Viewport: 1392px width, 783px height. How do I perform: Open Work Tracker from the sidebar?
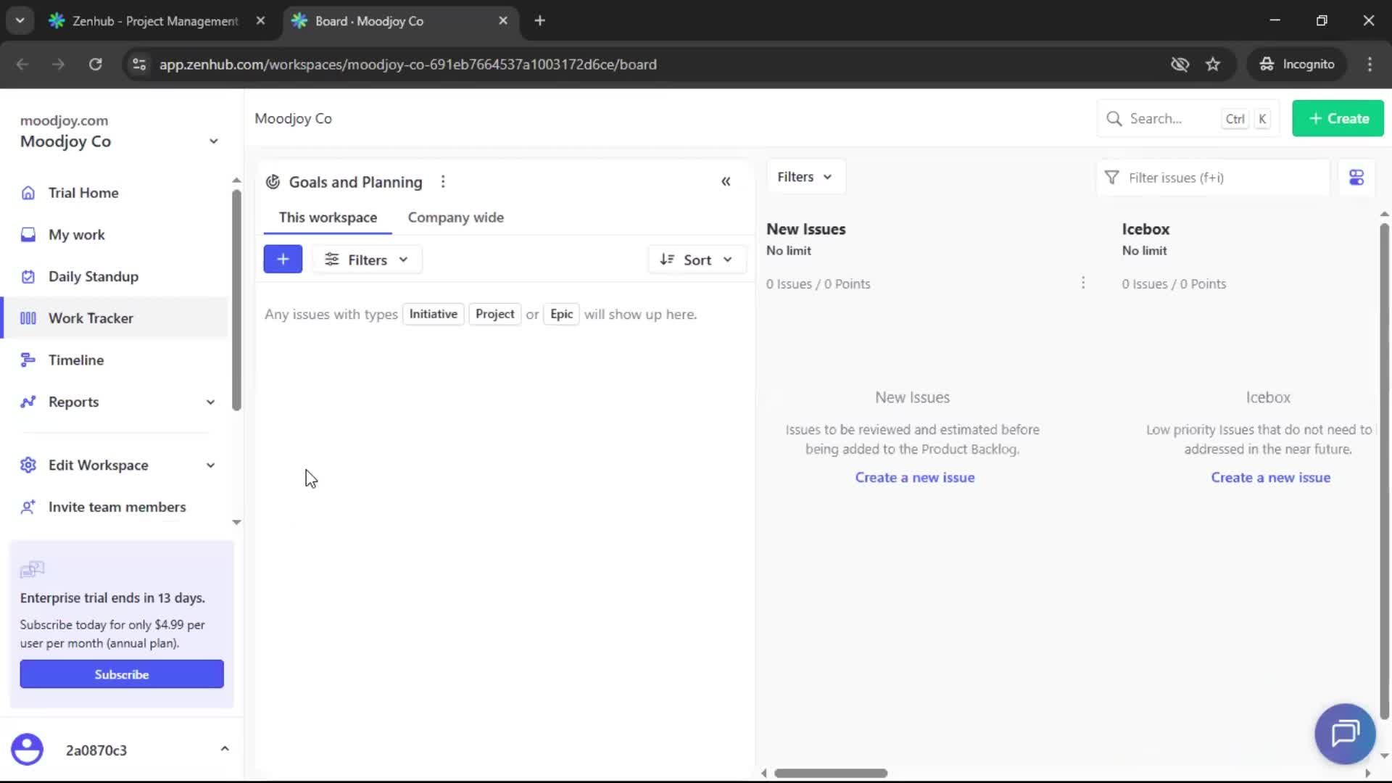pos(91,318)
